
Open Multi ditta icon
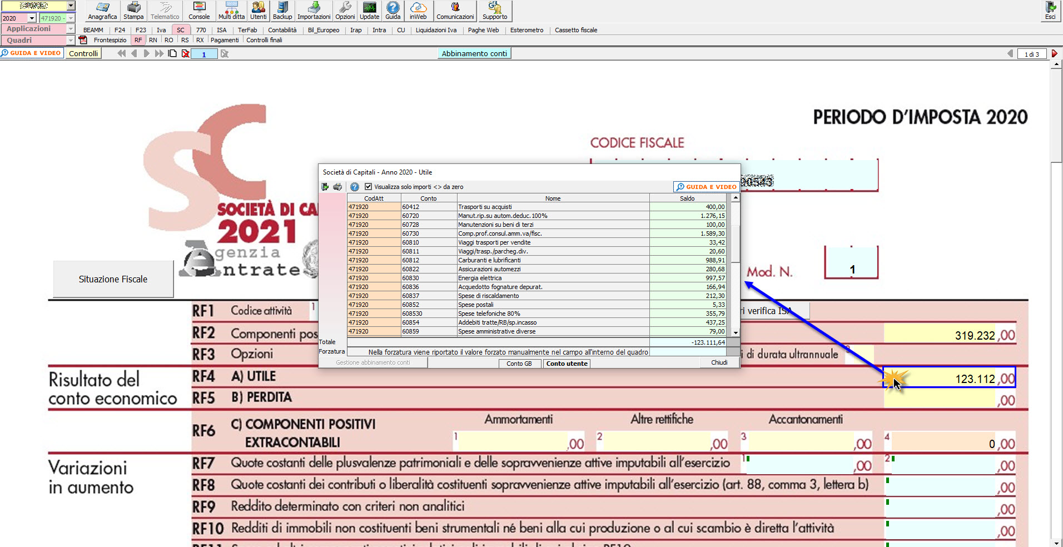[231, 11]
